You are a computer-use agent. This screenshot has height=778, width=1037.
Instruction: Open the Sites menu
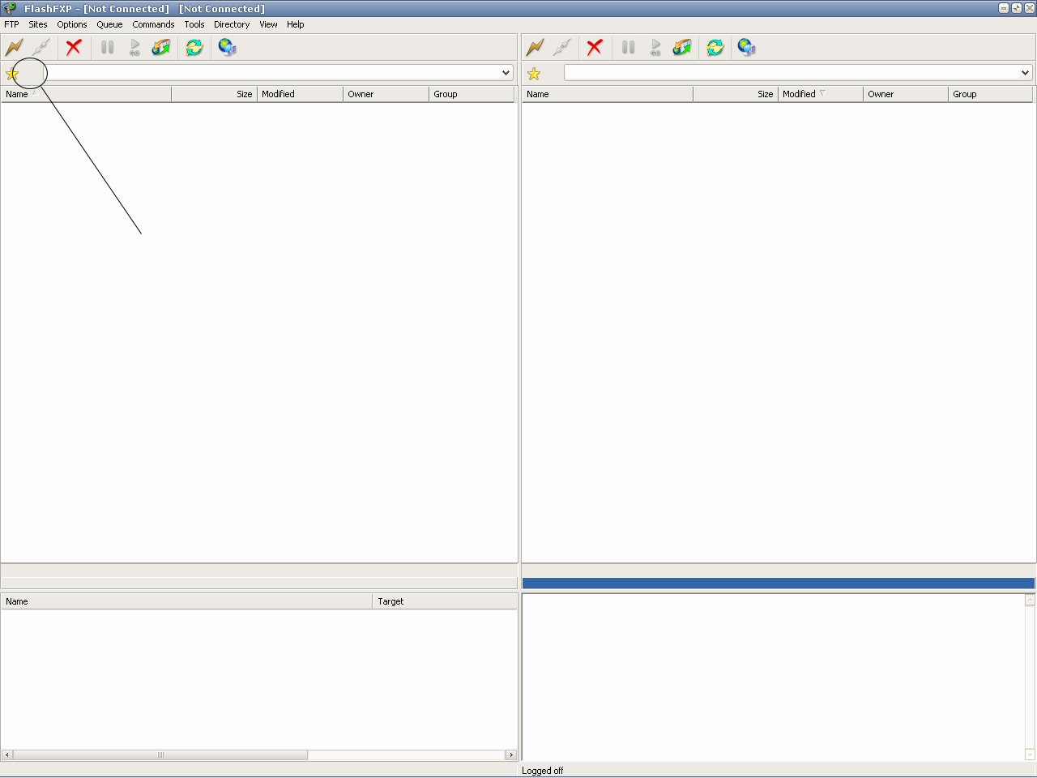click(x=38, y=24)
